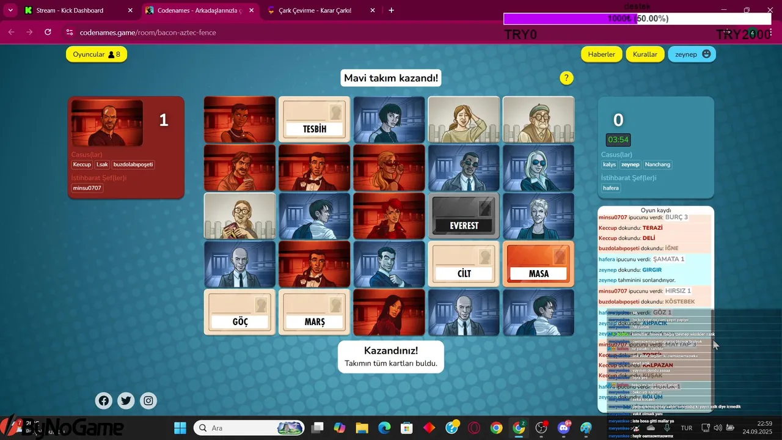Click the Mavi takım kazandı! banner

coord(391,78)
